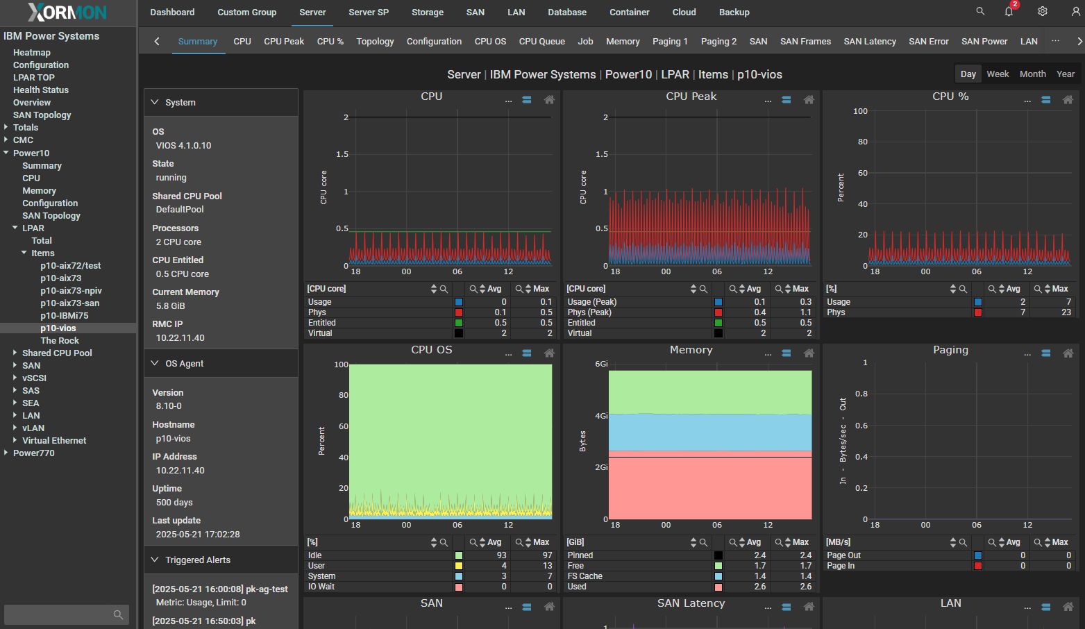This screenshot has height=629, width=1085.
Task: Click the search icon beside Max in Memory legend
Action: coord(779,542)
